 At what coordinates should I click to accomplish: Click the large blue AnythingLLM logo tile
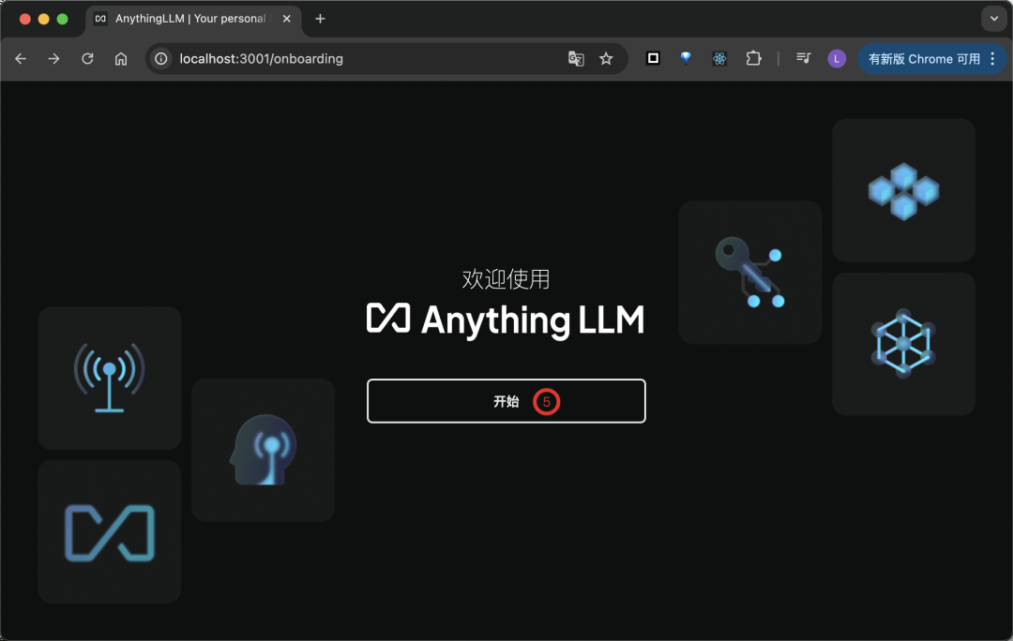click(110, 532)
